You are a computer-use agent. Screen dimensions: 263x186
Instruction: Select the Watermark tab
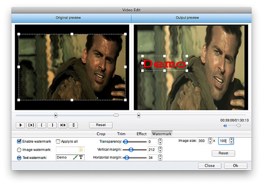[x=162, y=134]
